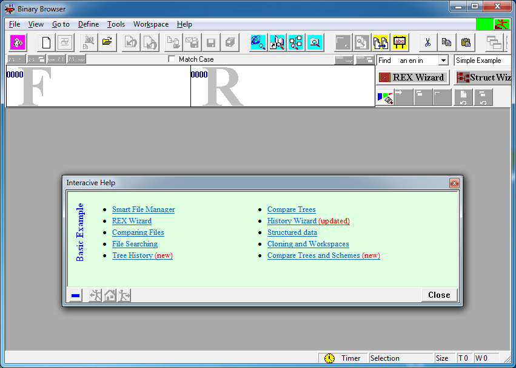Click the T 0 status bar entry
516x368 pixels.
465,358
